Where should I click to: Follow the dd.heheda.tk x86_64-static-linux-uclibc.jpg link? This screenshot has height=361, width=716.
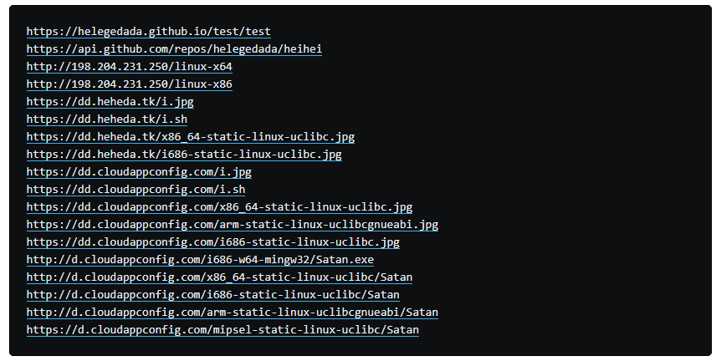pos(191,137)
